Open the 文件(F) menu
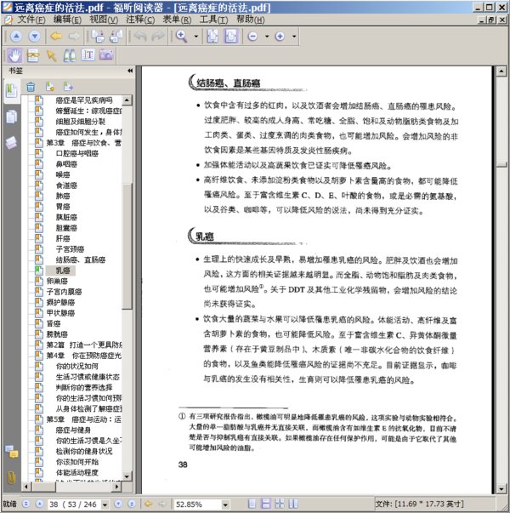This screenshot has height=513, width=510. pyautogui.click(x=31, y=20)
